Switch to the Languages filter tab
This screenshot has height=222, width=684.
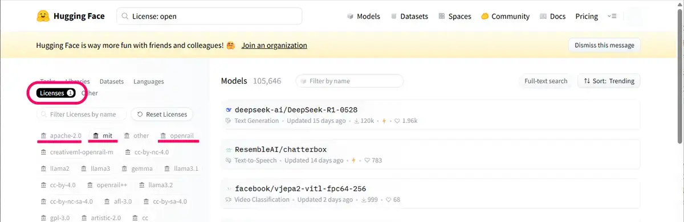point(149,81)
